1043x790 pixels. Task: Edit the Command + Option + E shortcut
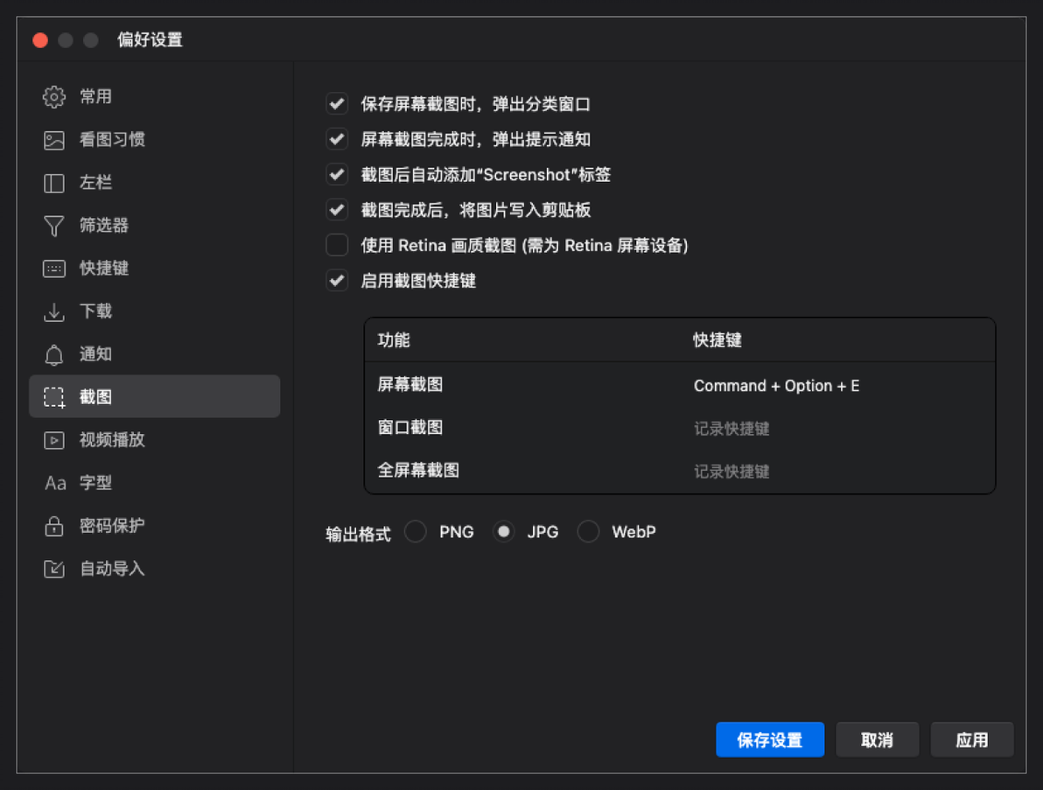click(x=776, y=386)
